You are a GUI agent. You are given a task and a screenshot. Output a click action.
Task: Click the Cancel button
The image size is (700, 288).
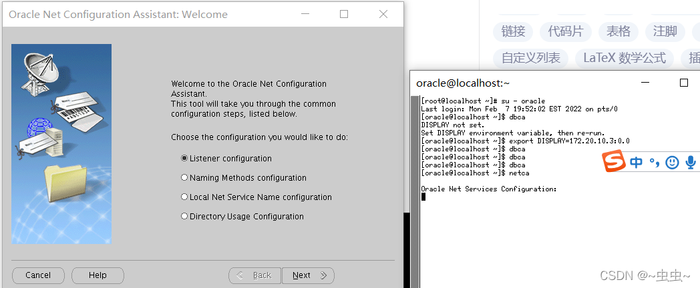pyautogui.click(x=38, y=275)
